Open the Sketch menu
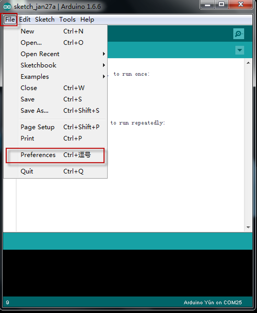Image resolution: width=257 pixels, height=313 pixels. [x=45, y=19]
